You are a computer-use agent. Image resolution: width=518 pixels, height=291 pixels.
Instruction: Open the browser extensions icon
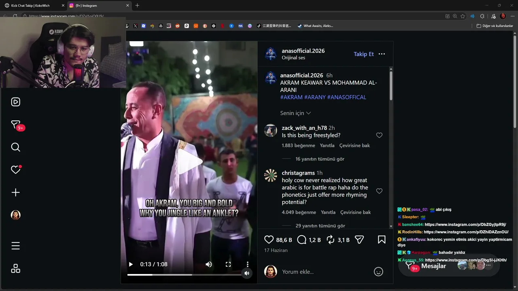[482, 16]
